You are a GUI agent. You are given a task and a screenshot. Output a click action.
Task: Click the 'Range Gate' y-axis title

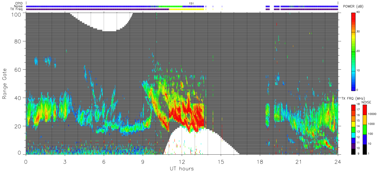5,83
